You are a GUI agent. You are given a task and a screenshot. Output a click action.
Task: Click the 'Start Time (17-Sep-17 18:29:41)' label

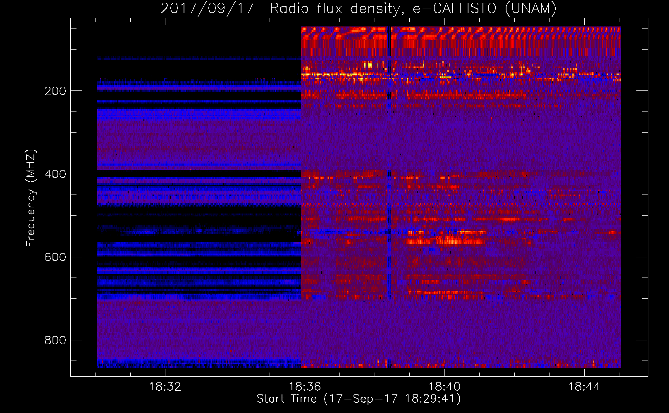pos(358,399)
